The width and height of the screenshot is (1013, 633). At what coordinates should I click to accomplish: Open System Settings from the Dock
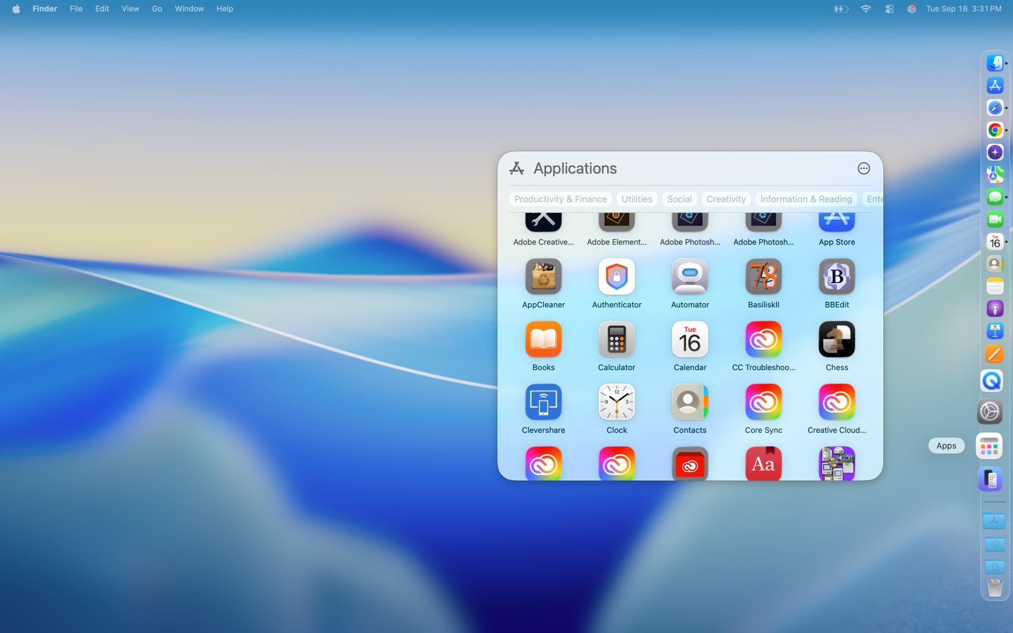click(x=989, y=412)
